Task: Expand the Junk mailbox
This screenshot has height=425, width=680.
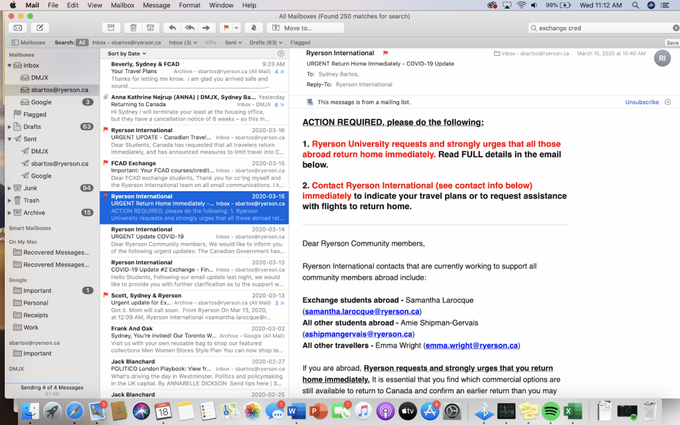Action: (x=9, y=188)
